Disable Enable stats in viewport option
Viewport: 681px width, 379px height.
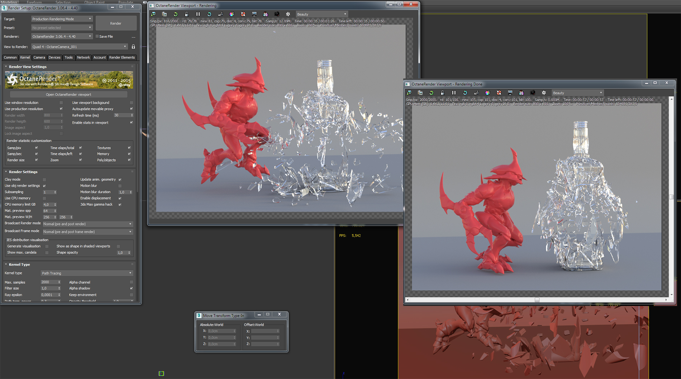click(x=131, y=123)
